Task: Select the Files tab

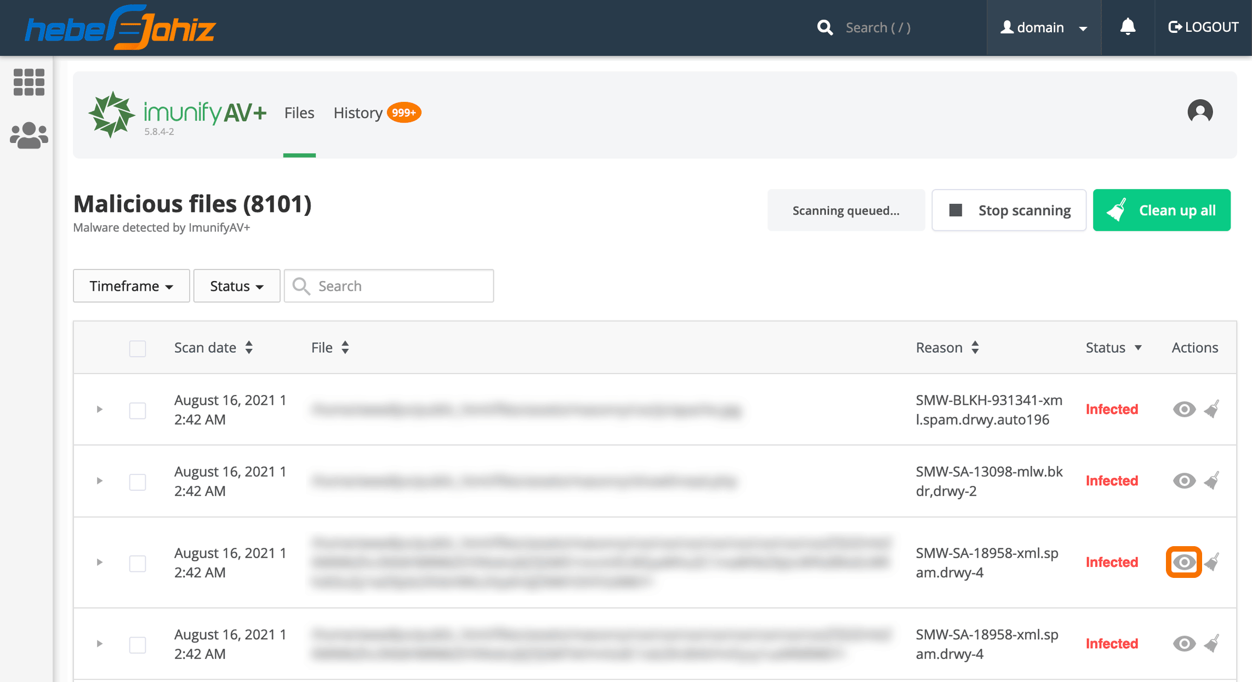Action: click(299, 113)
